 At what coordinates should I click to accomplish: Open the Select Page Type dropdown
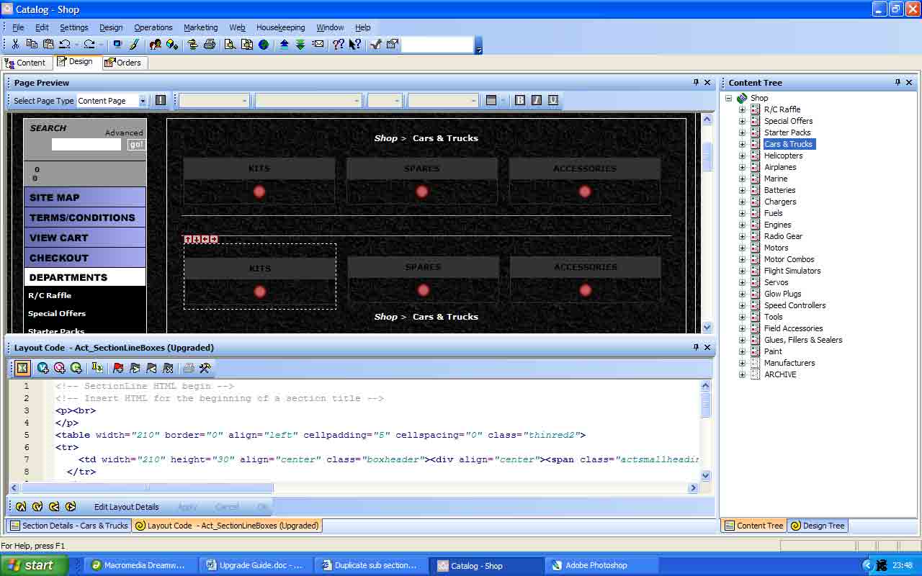pos(143,101)
